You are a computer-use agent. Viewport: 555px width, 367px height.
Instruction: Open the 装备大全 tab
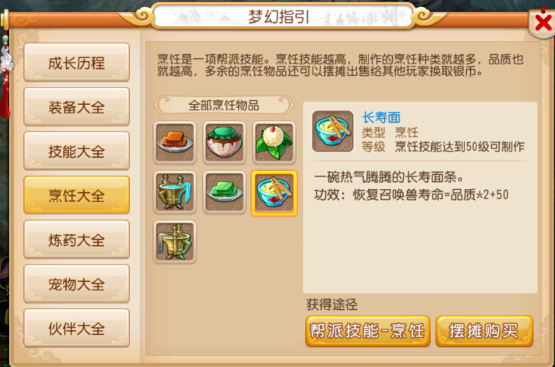[x=77, y=107]
